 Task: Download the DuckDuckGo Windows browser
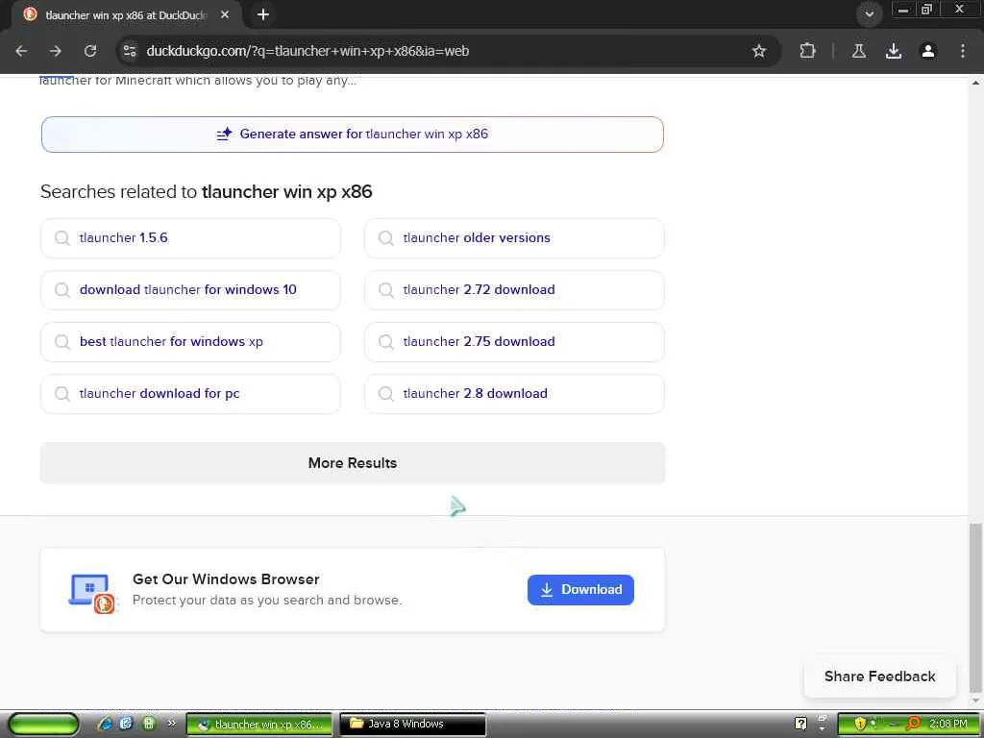click(x=580, y=590)
